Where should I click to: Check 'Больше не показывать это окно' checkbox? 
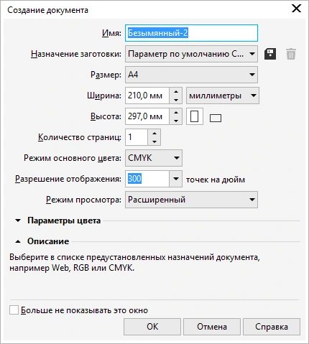[14, 310]
